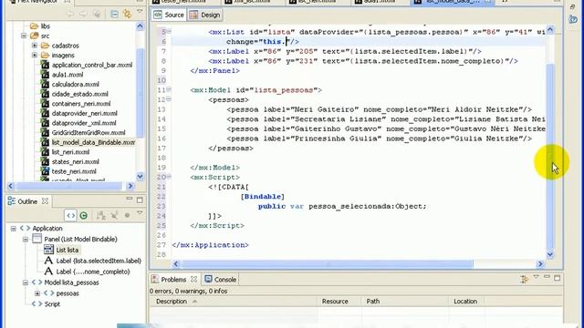Click Navigator Up one level icon
Image resolution: width=584 pixels, height=328 pixels.
tap(97, 15)
